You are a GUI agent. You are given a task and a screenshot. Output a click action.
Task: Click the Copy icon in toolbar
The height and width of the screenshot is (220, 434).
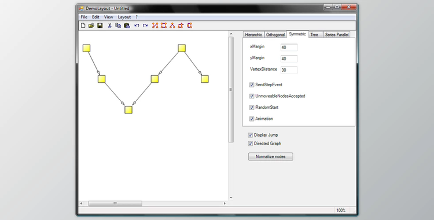pyautogui.click(x=118, y=25)
